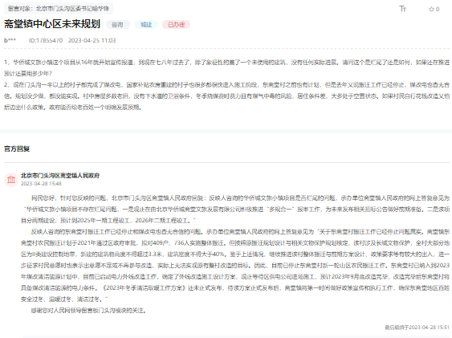
Task: Click the star favorite icon
Action: tap(431, 9)
